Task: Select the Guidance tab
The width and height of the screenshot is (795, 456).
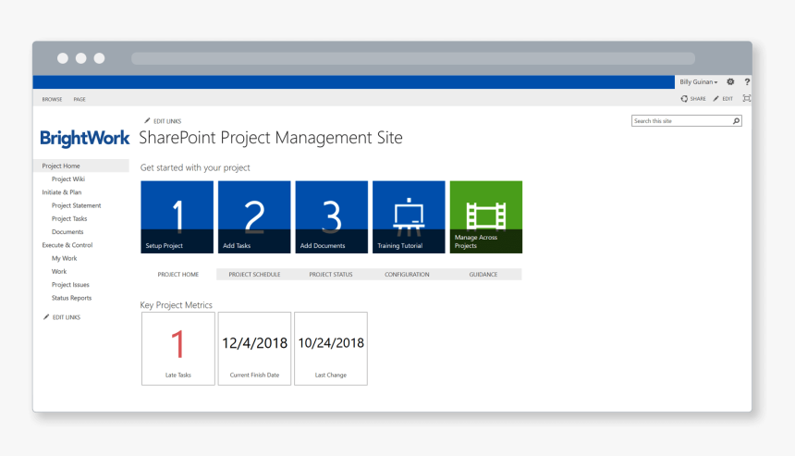Action: click(483, 275)
